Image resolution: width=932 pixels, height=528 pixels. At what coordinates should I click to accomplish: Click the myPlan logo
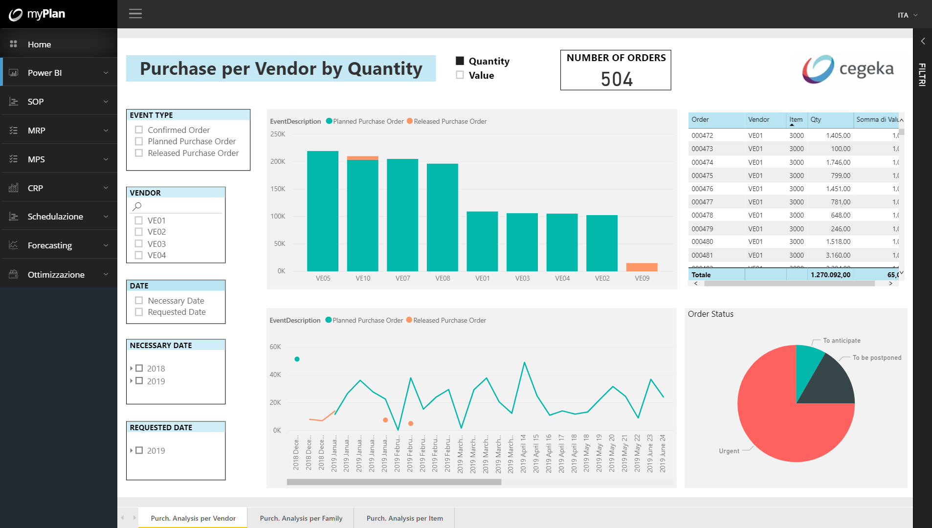point(37,14)
